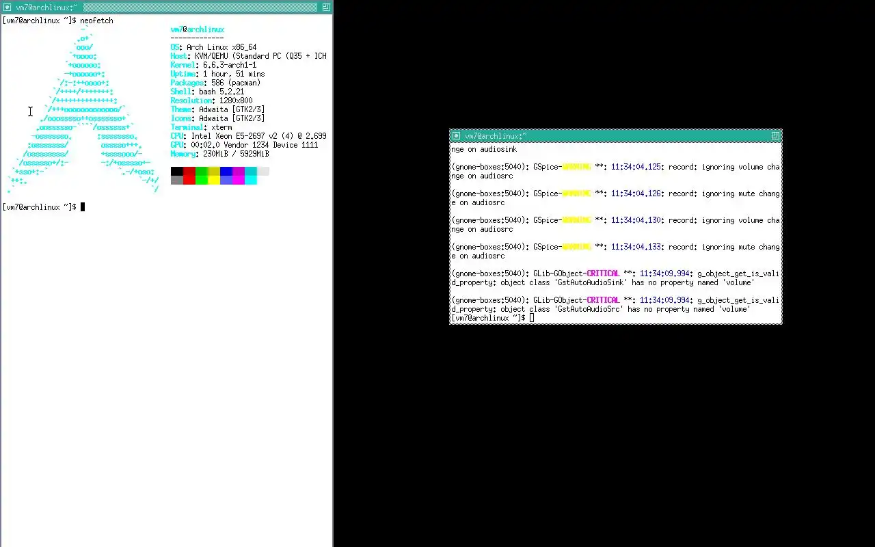Click the prompt at bottom of the log terminal
This screenshot has height=547, width=875.
click(x=492, y=318)
